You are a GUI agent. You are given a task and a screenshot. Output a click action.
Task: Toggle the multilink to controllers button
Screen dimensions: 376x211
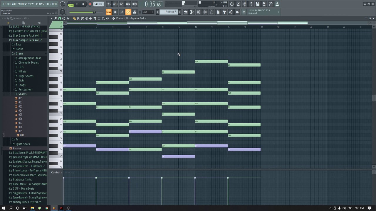pos(128,12)
